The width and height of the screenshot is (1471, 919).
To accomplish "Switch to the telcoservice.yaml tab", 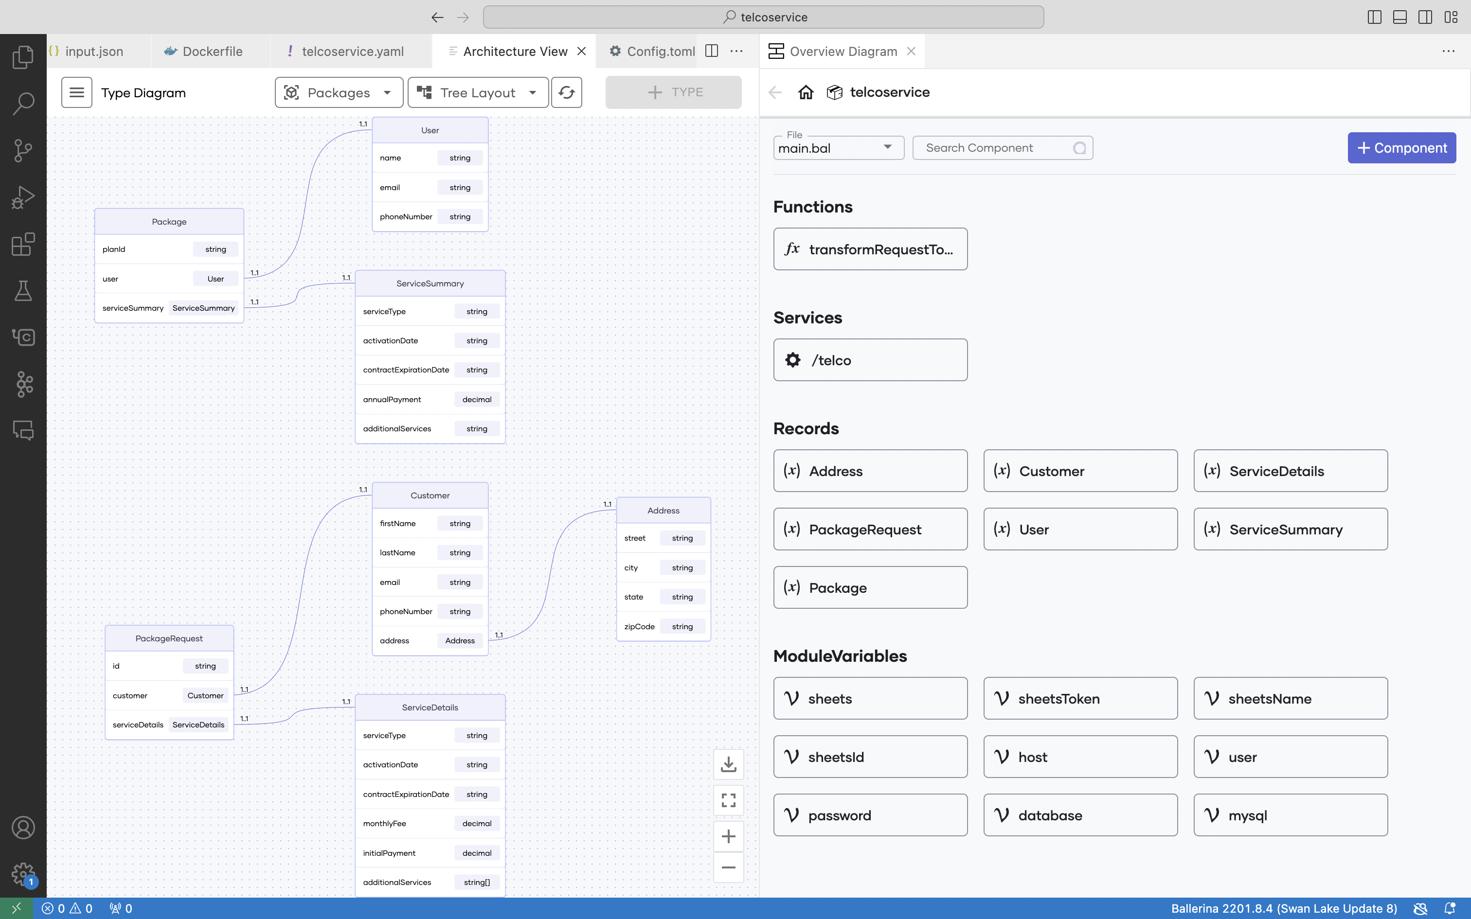I will click(x=352, y=52).
